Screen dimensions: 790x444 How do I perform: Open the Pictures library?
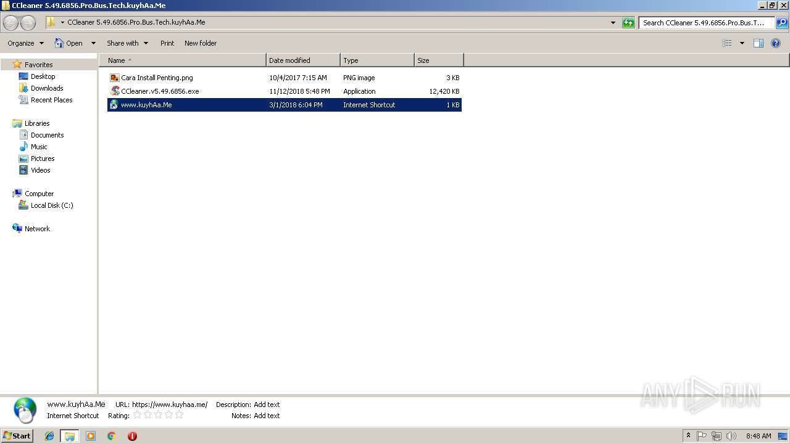[x=43, y=158]
